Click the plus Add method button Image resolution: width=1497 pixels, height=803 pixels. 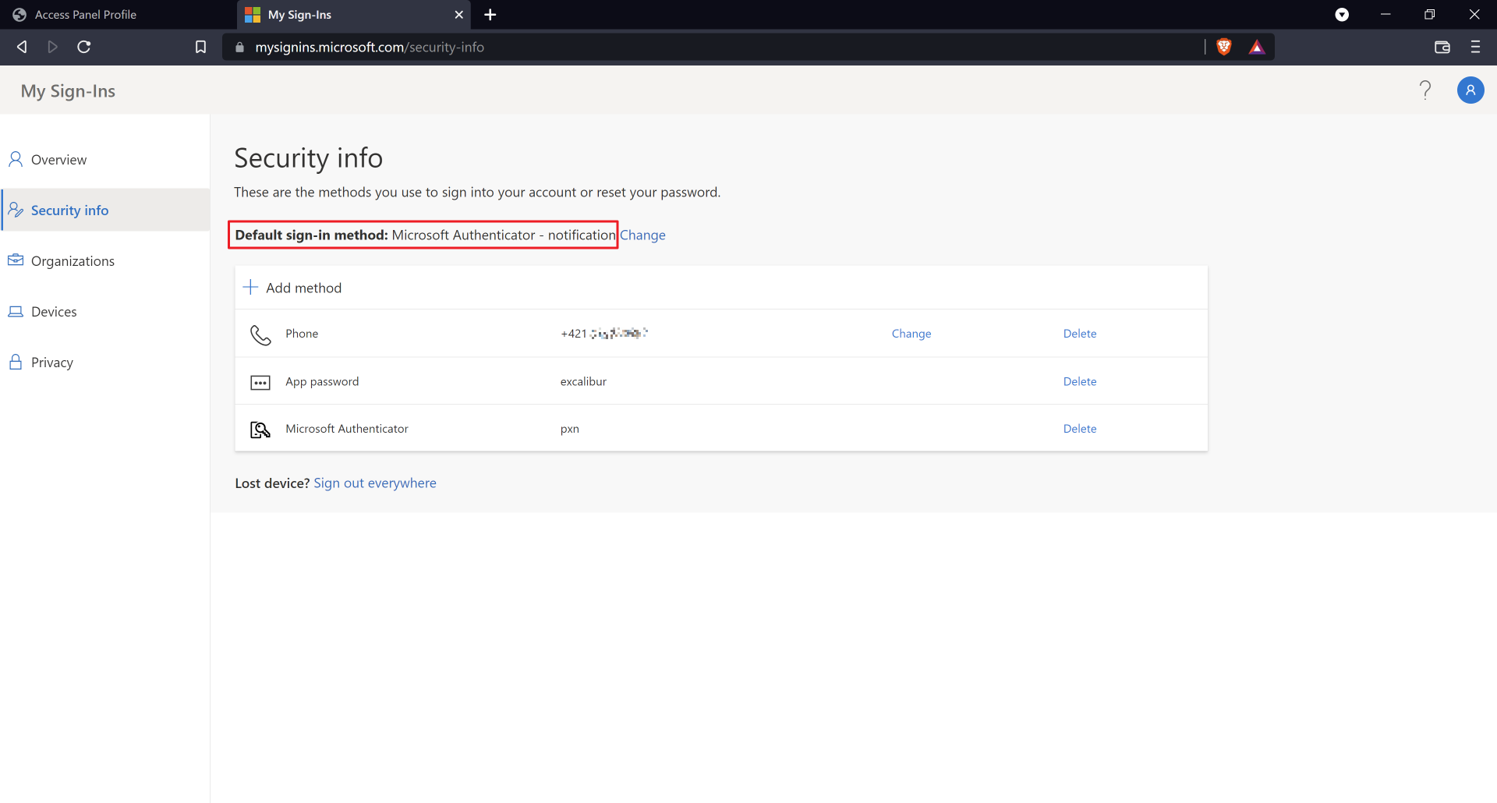tap(293, 288)
